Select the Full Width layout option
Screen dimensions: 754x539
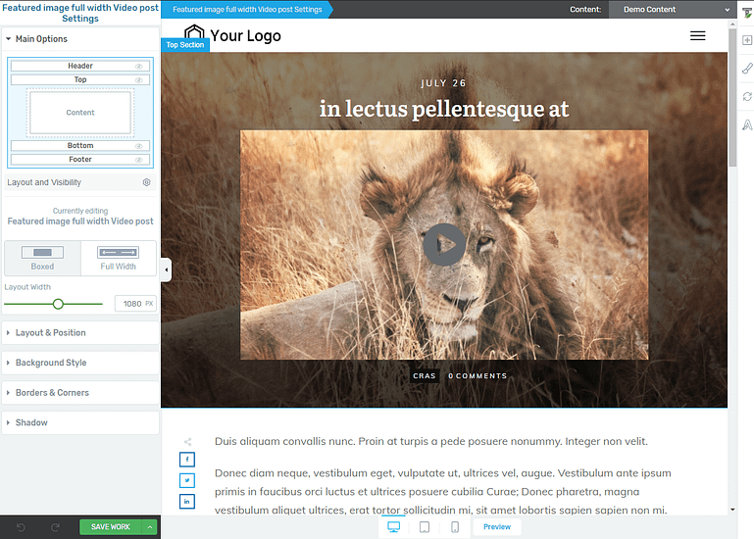point(119,258)
